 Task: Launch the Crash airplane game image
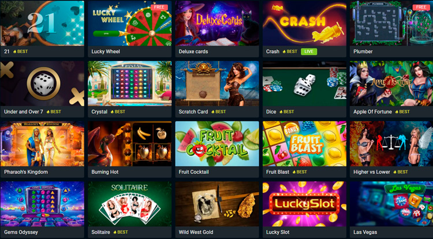[304, 23]
